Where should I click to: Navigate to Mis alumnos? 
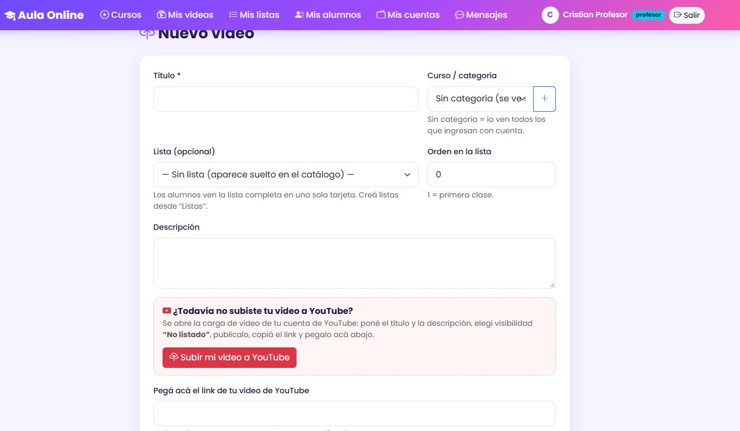(328, 15)
